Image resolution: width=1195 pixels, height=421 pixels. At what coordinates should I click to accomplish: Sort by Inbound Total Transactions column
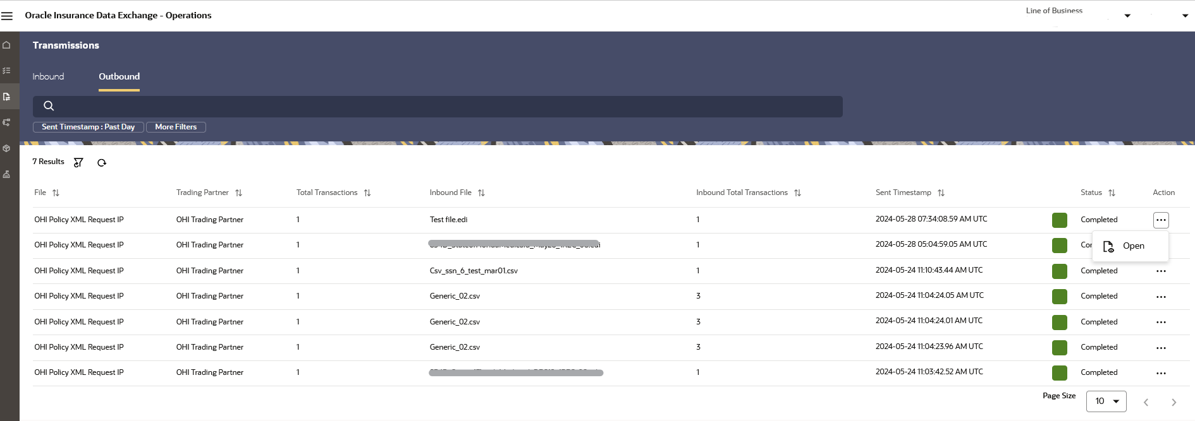point(797,193)
